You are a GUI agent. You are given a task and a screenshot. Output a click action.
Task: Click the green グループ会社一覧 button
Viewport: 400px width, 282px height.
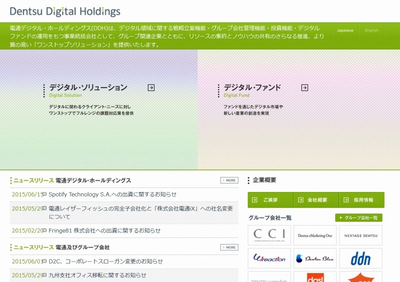pos(358,217)
